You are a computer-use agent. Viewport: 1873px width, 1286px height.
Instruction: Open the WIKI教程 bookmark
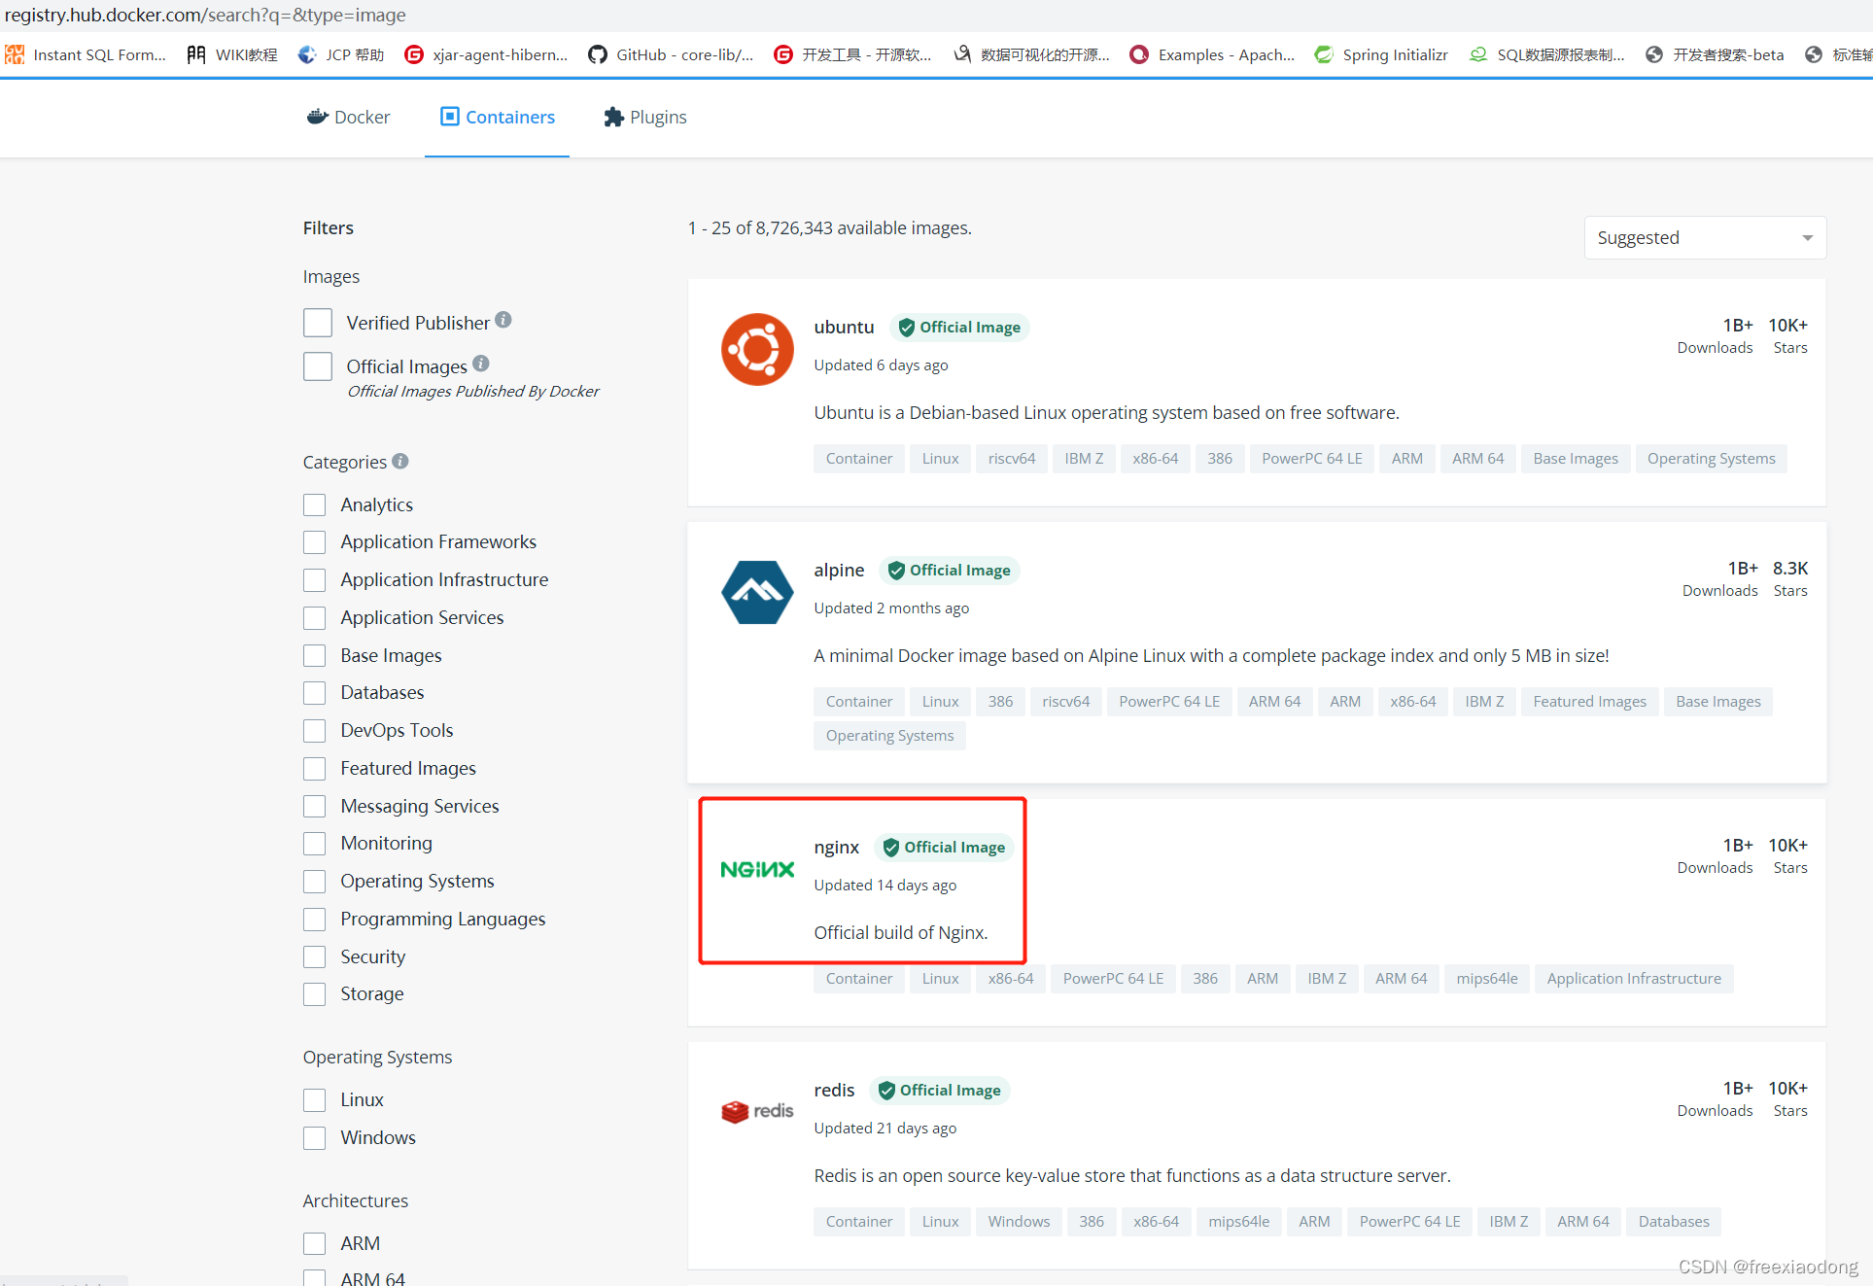(232, 54)
